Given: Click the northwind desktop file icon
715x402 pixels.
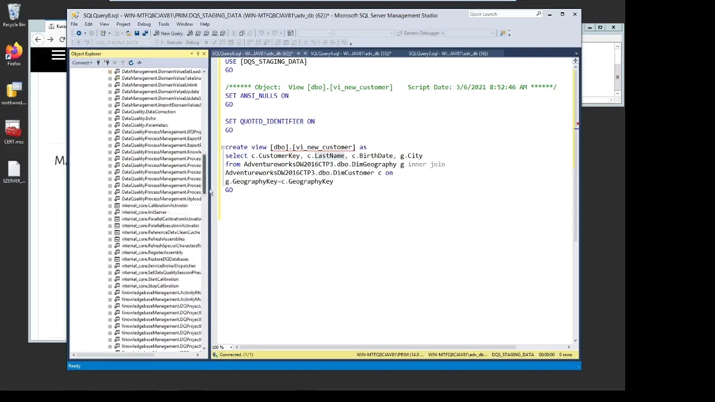Looking at the screenshot, I should pyautogui.click(x=14, y=94).
